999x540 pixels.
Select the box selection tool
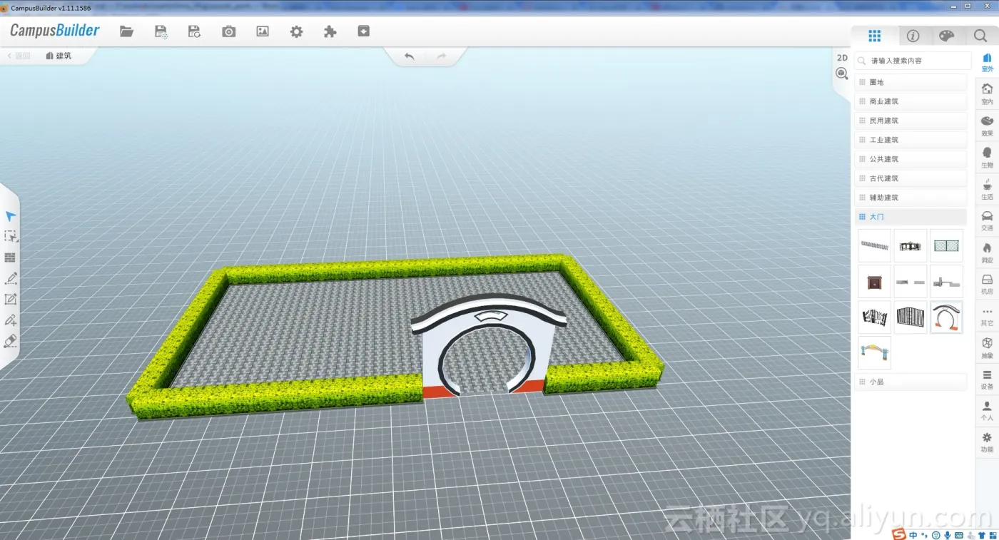[x=11, y=236]
